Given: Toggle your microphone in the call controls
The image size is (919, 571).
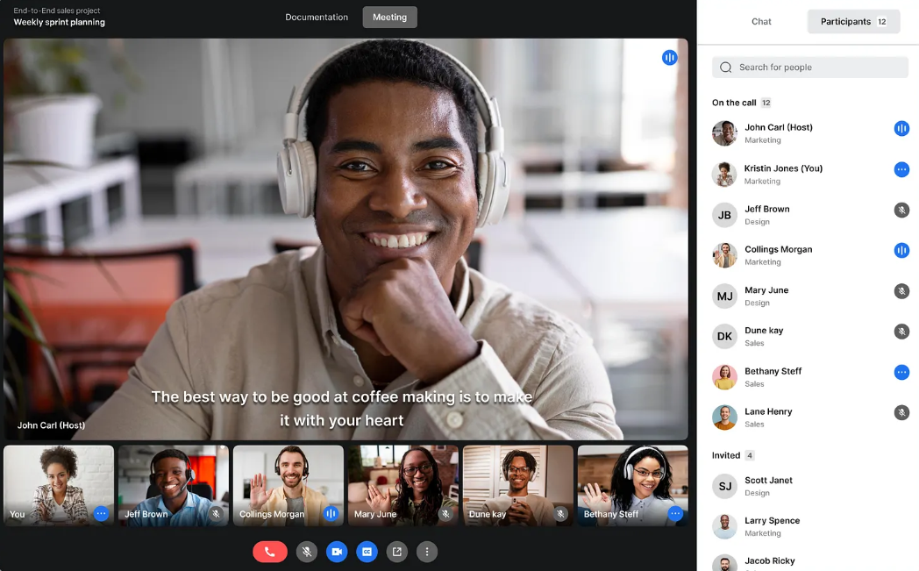Looking at the screenshot, I should tap(307, 552).
